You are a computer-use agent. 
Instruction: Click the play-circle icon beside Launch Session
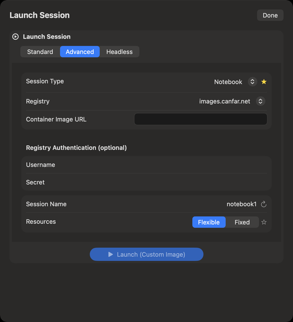(15, 37)
